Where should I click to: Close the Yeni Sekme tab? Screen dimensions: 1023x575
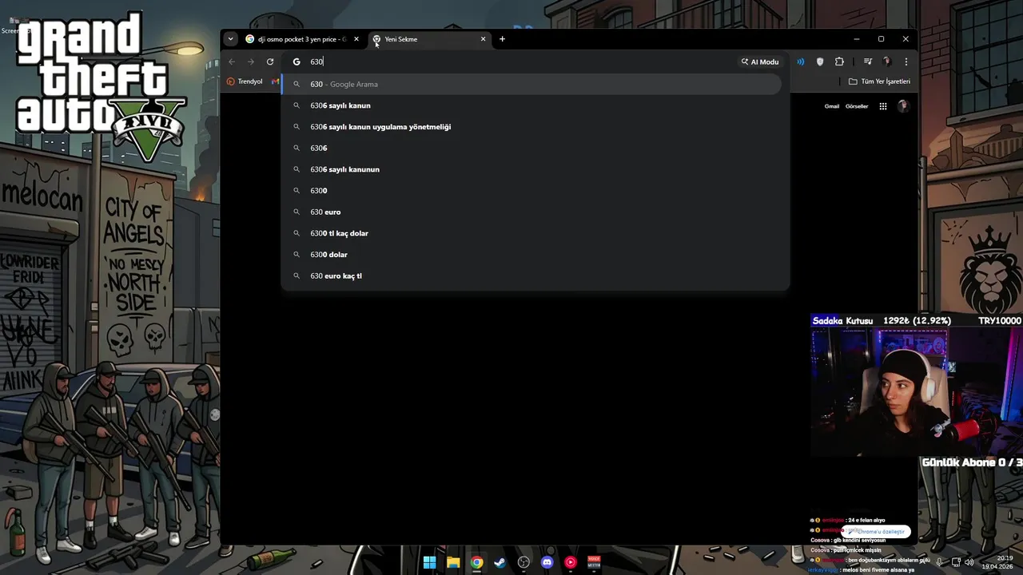click(x=483, y=39)
